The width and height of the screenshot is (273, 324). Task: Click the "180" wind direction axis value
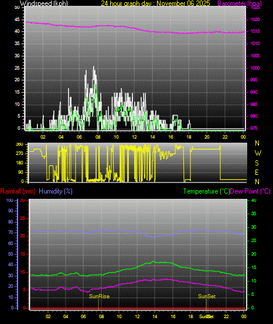pyautogui.click(x=19, y=163)
